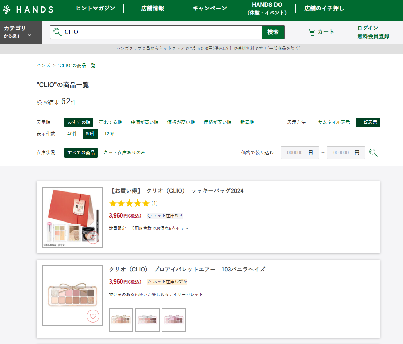Viewport: 403px width, 344px height.
Task: Sort by 新着順
Action: pos(247,123)
